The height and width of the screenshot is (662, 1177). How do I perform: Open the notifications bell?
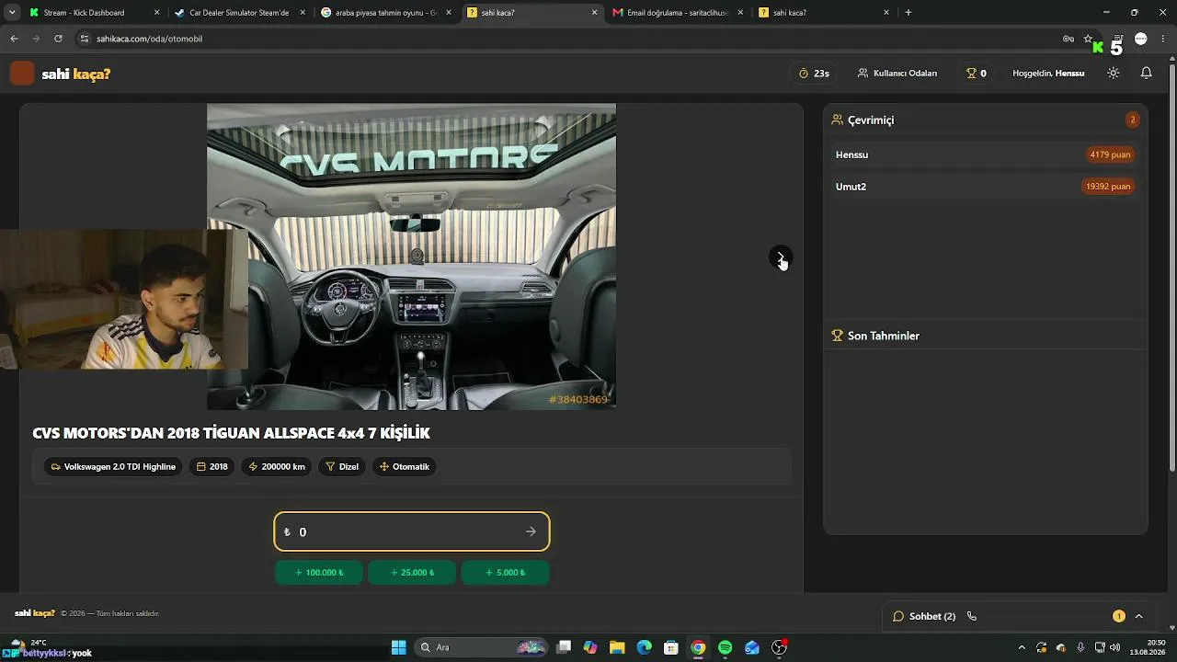1146,74
